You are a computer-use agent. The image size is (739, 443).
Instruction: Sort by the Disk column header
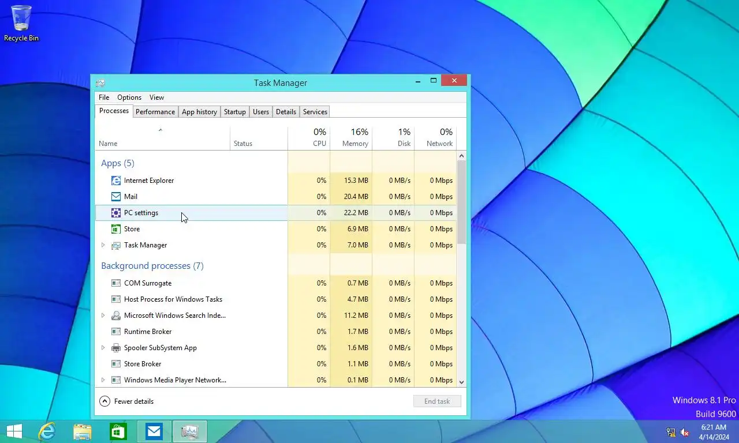(393, 138)
